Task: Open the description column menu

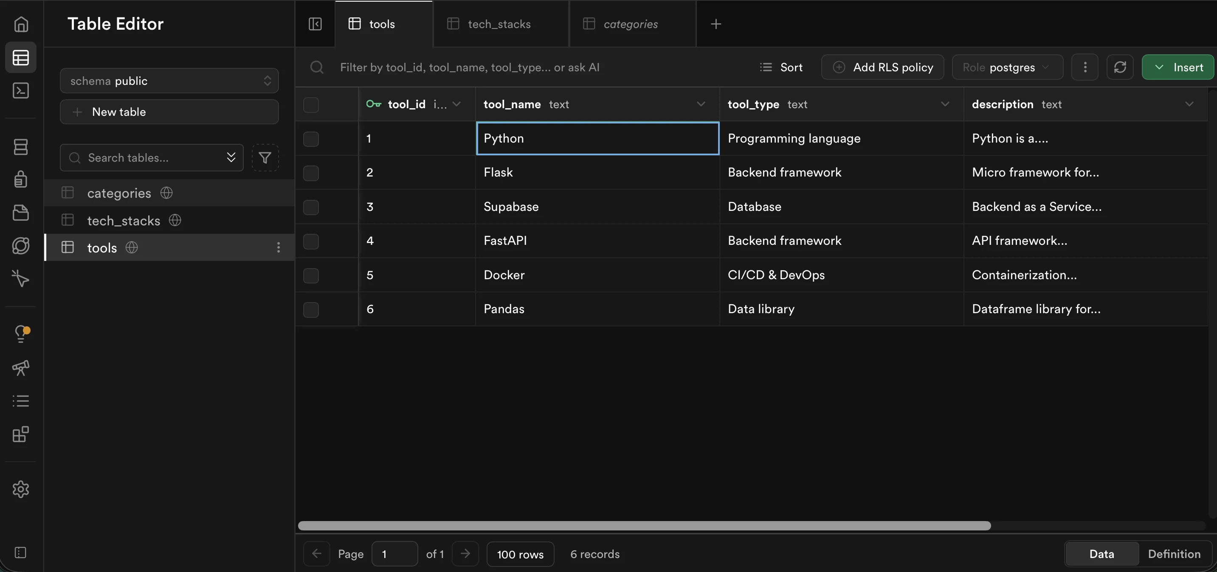Action: pyautogui.click(x=1189, y=104)
